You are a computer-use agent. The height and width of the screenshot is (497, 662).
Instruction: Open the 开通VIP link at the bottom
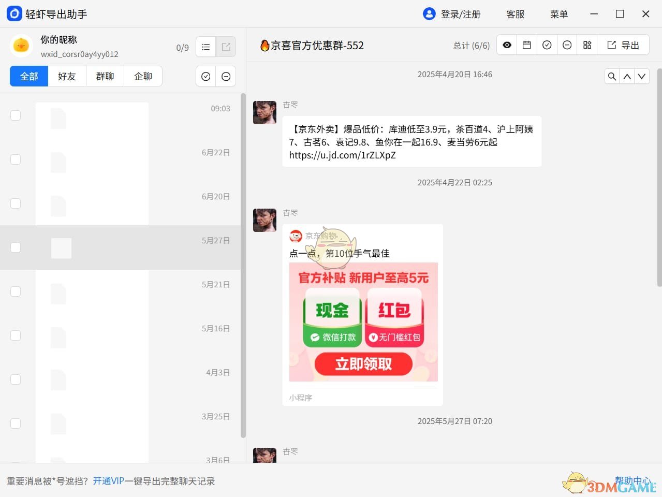point(109,481)
